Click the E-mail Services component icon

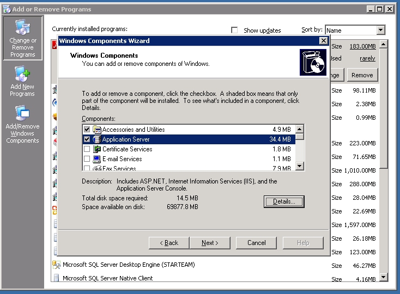click(97, 159)
